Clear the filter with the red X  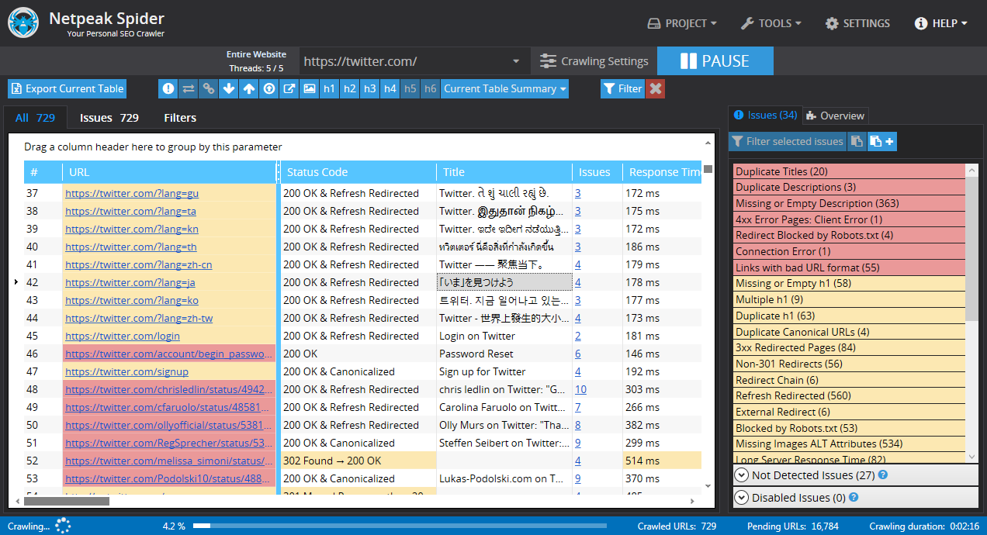[656, 88]
